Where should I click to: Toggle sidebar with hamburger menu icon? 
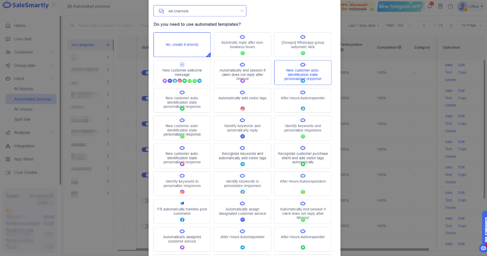click(x=54, y=5)
